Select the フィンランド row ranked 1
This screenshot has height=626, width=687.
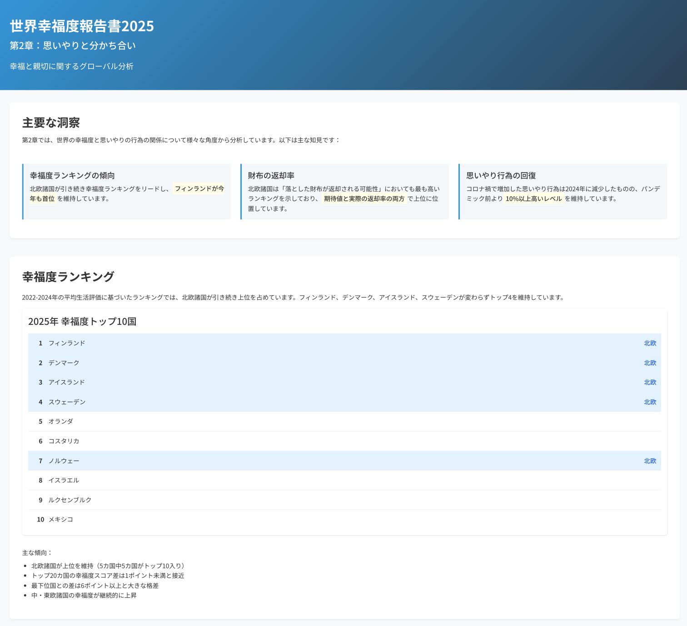[x=344, y=343]
